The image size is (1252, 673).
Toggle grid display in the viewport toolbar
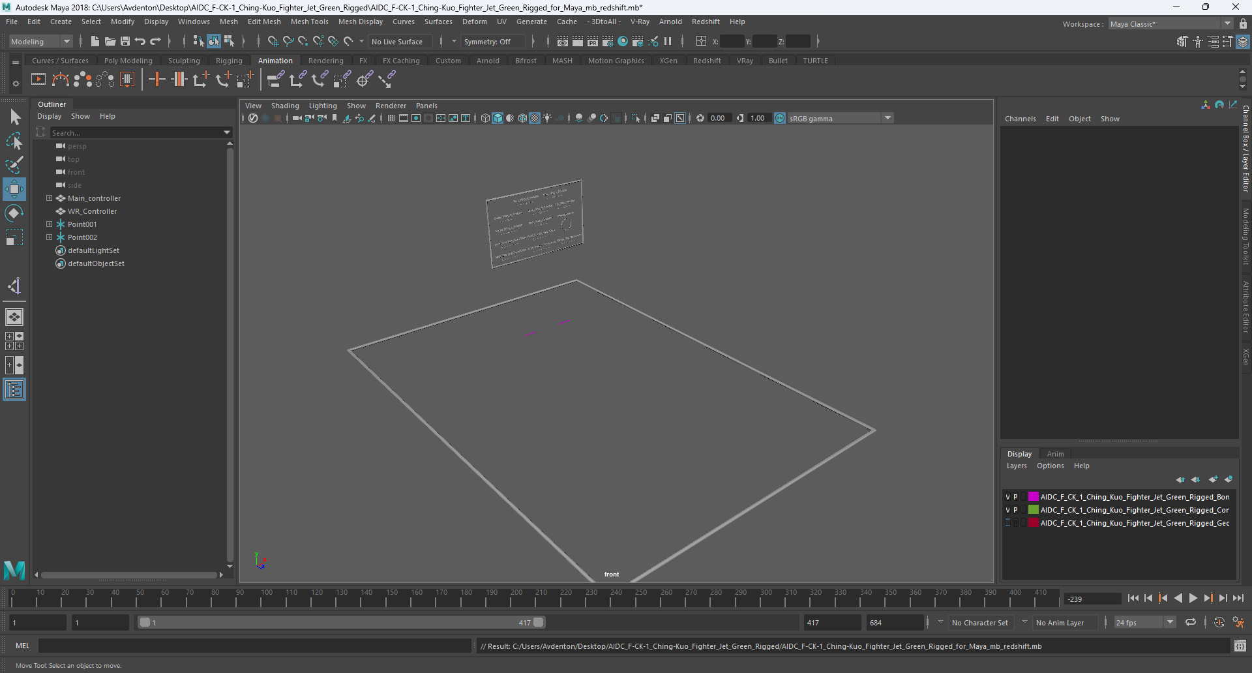391,118
